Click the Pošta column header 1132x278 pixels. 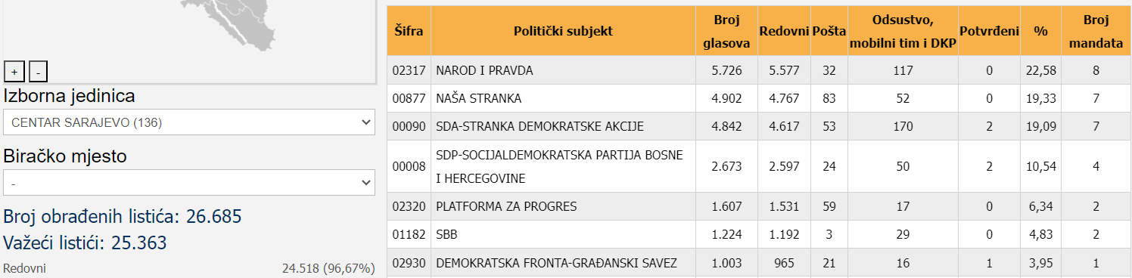(x=829, y=31)
